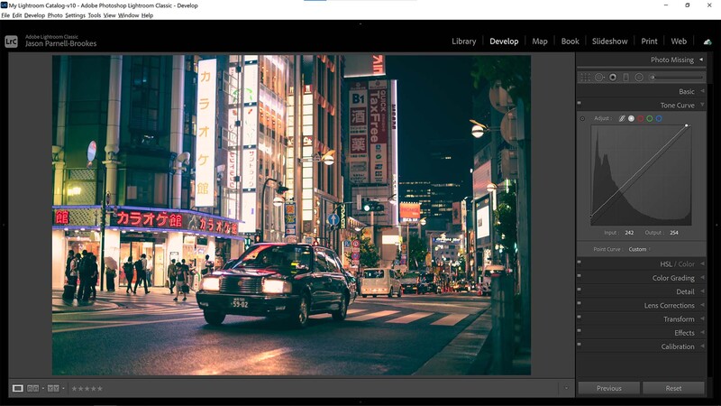The image size is (721, 406).
Task: Toggle the Effects panel switch
Action: 579,330
